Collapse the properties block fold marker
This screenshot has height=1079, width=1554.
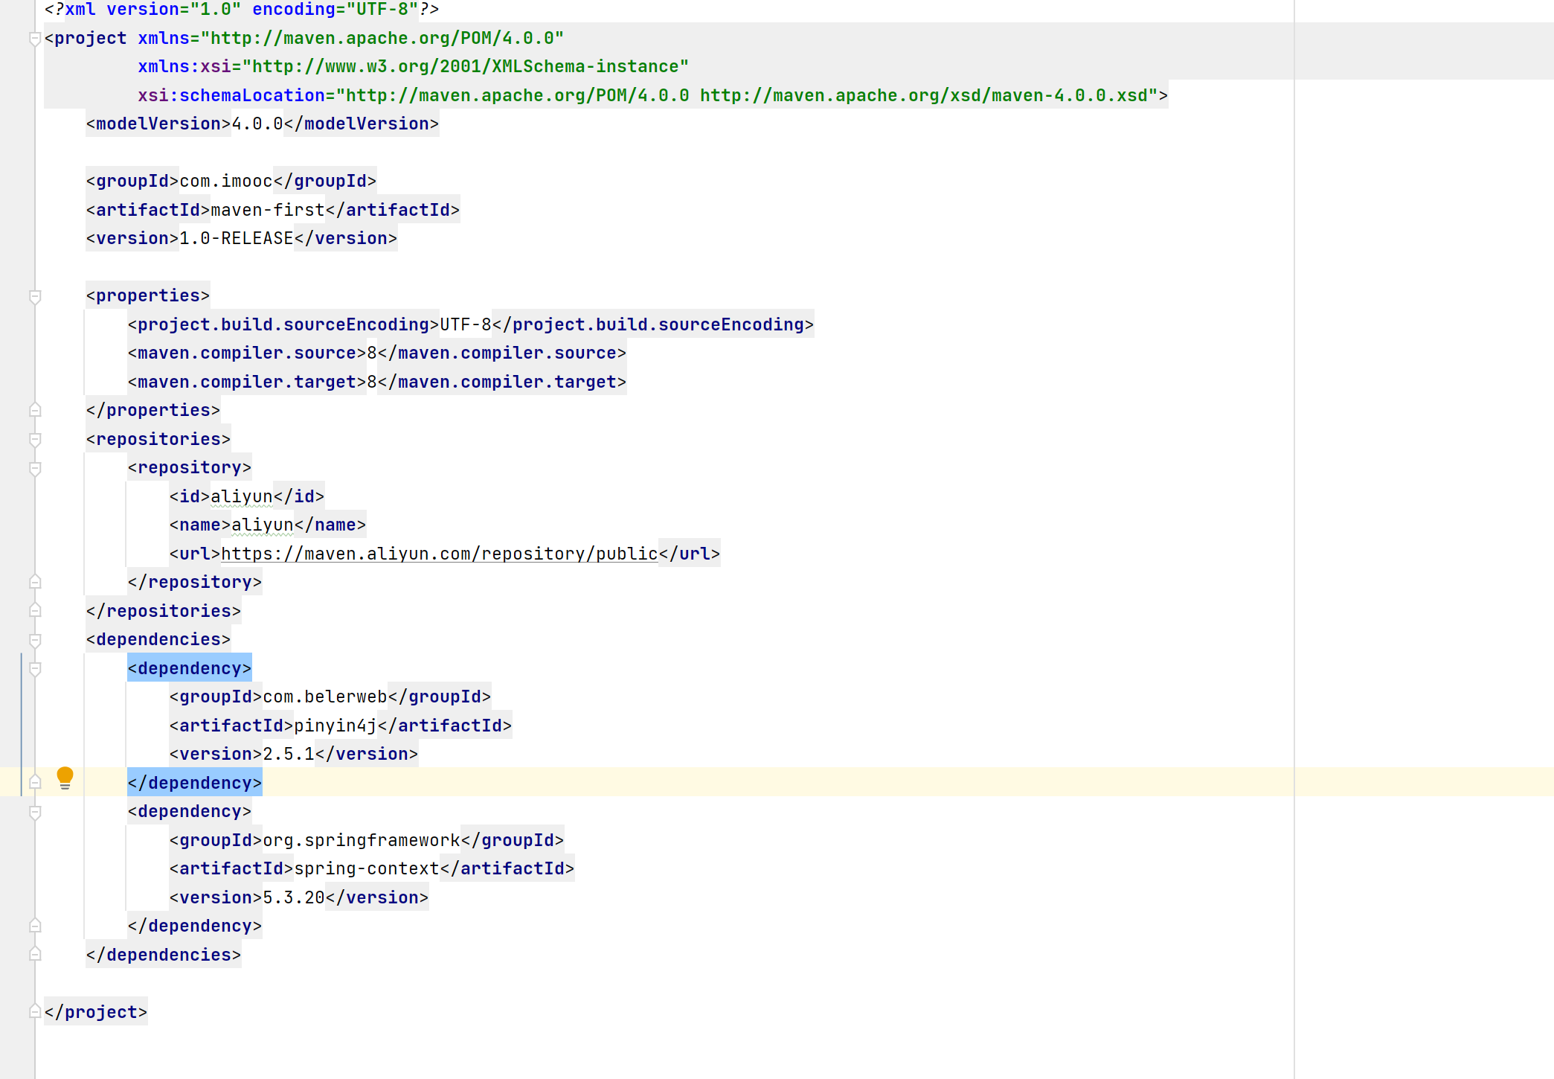[x=34, y=296]
